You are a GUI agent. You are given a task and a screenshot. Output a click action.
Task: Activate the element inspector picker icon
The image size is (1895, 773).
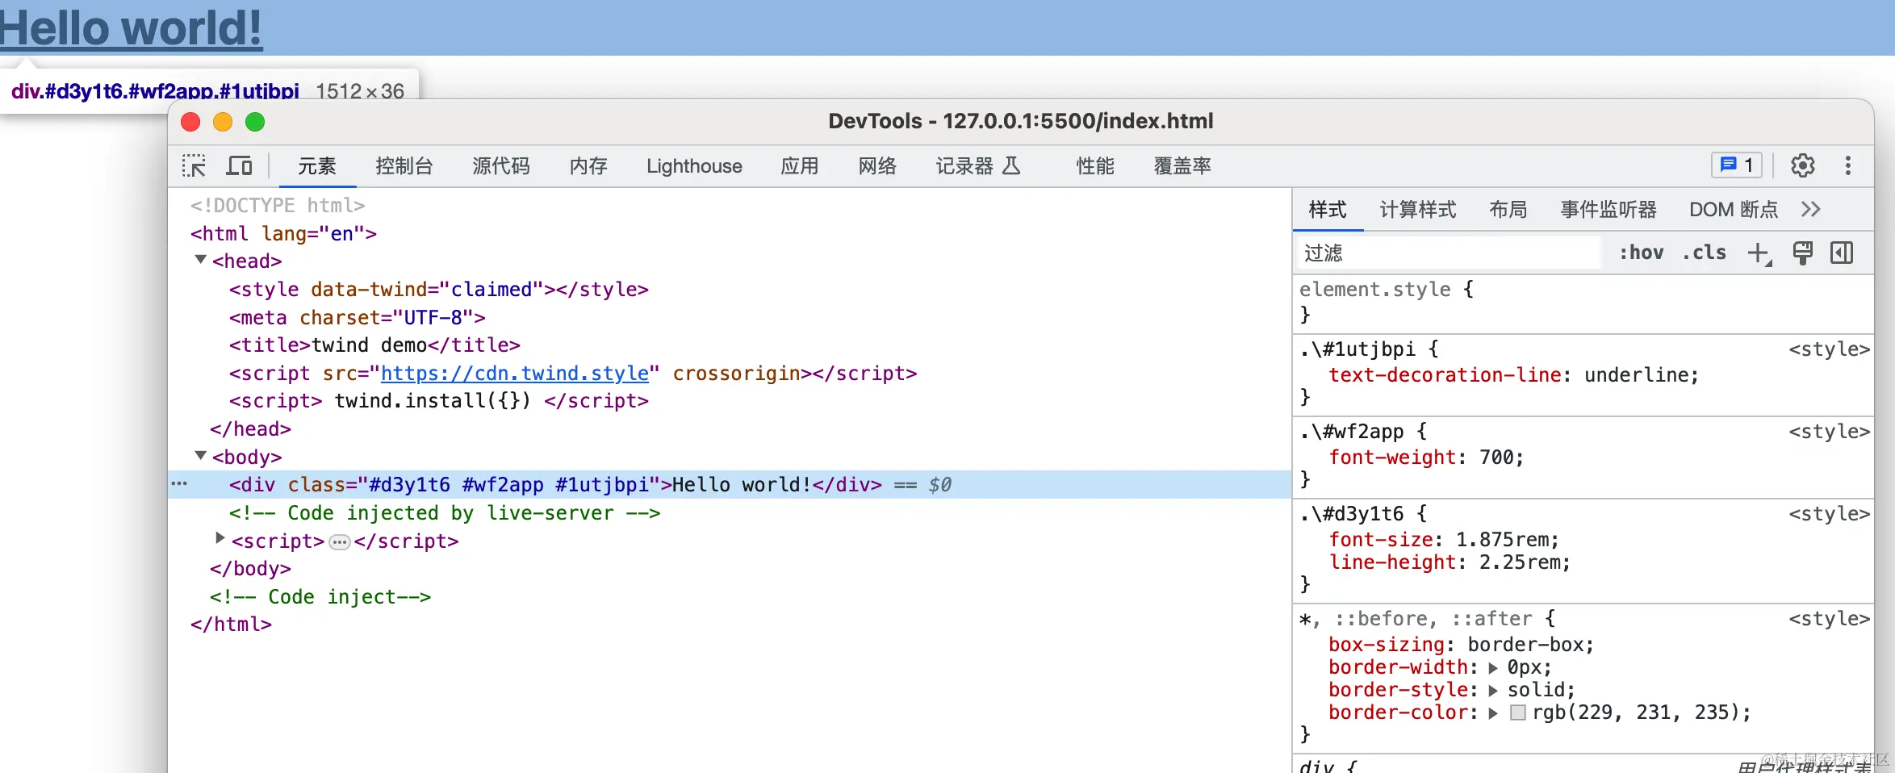point(194,165)
